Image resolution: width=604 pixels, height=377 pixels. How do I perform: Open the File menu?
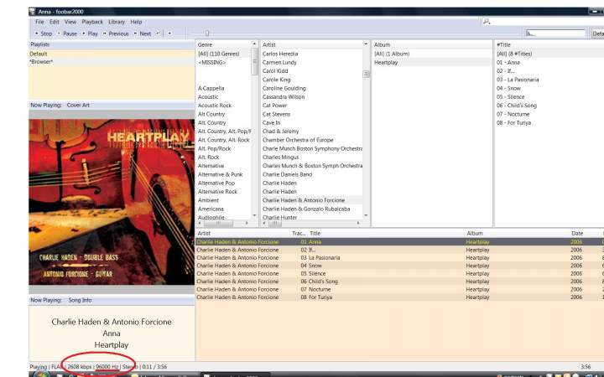39,22
